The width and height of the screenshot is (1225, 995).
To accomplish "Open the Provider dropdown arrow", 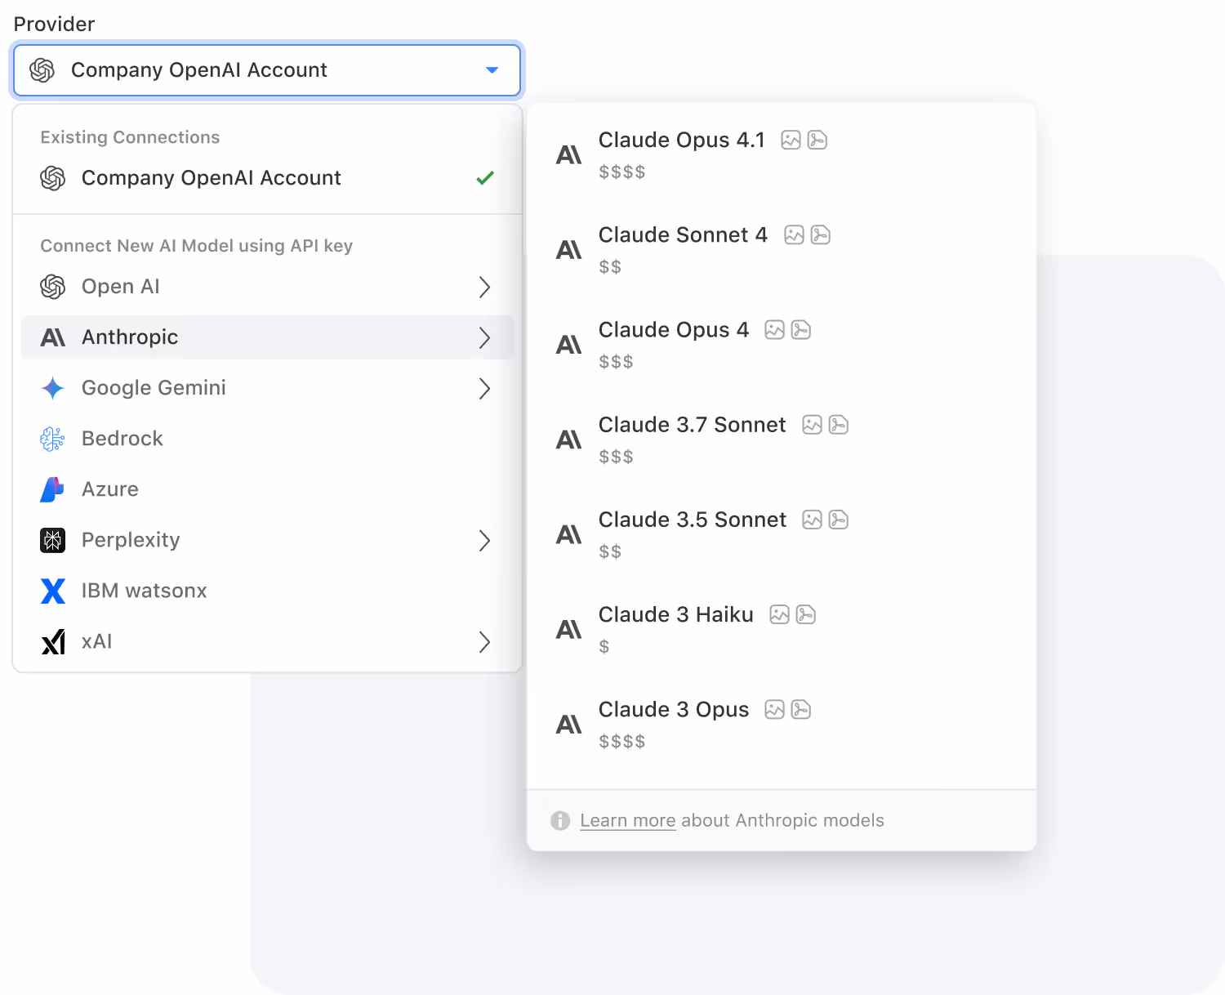I will [492, 70].
